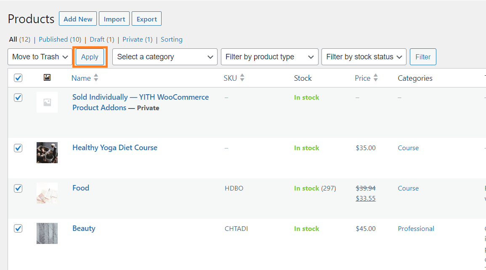Viewport: 486px width, 270px height.
Task: Sort by Price column arrows
Action: 376,77
